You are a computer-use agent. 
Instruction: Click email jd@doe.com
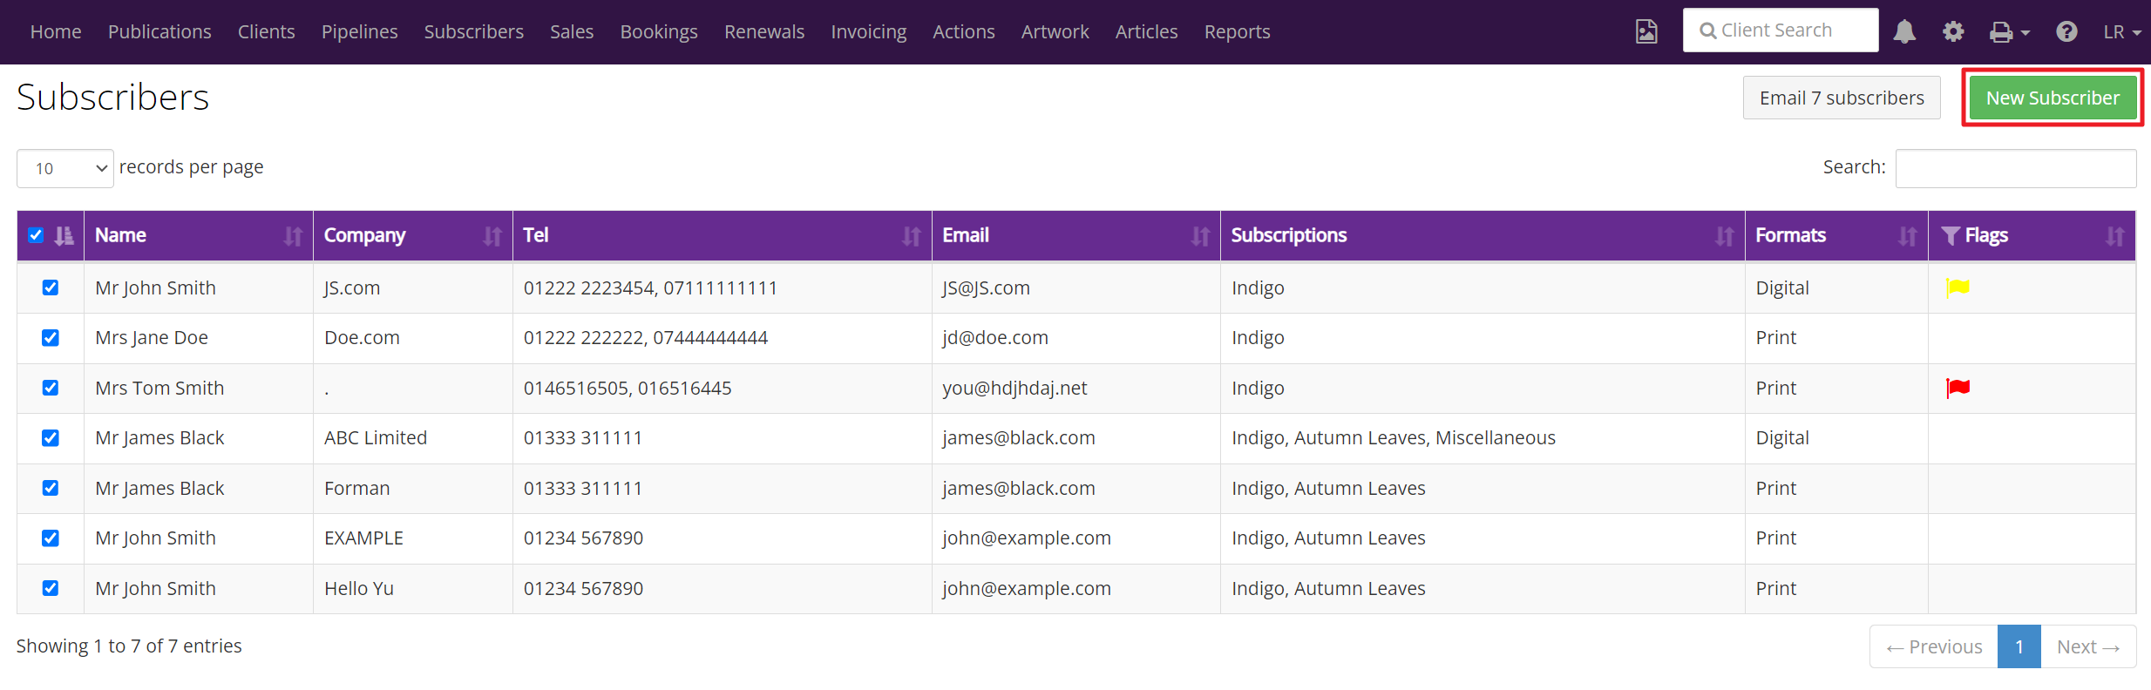(995, 338)
